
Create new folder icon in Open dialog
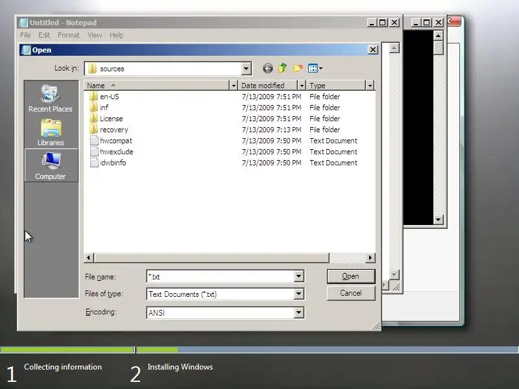pos(298,68)
